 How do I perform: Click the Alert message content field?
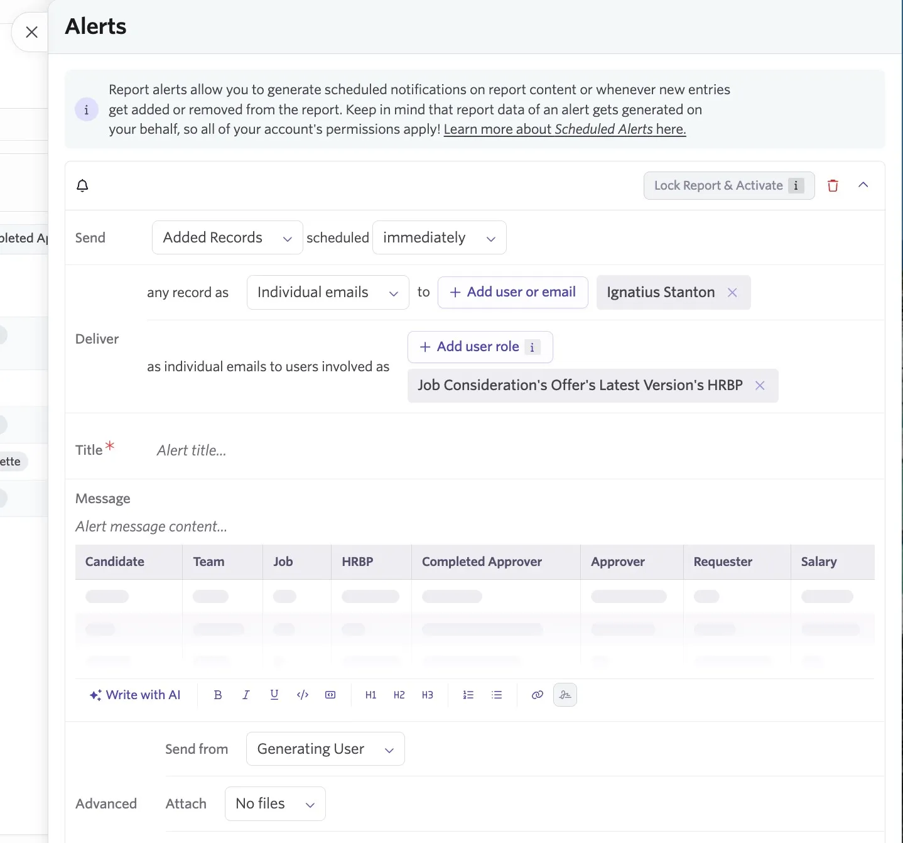click(475, 526)
